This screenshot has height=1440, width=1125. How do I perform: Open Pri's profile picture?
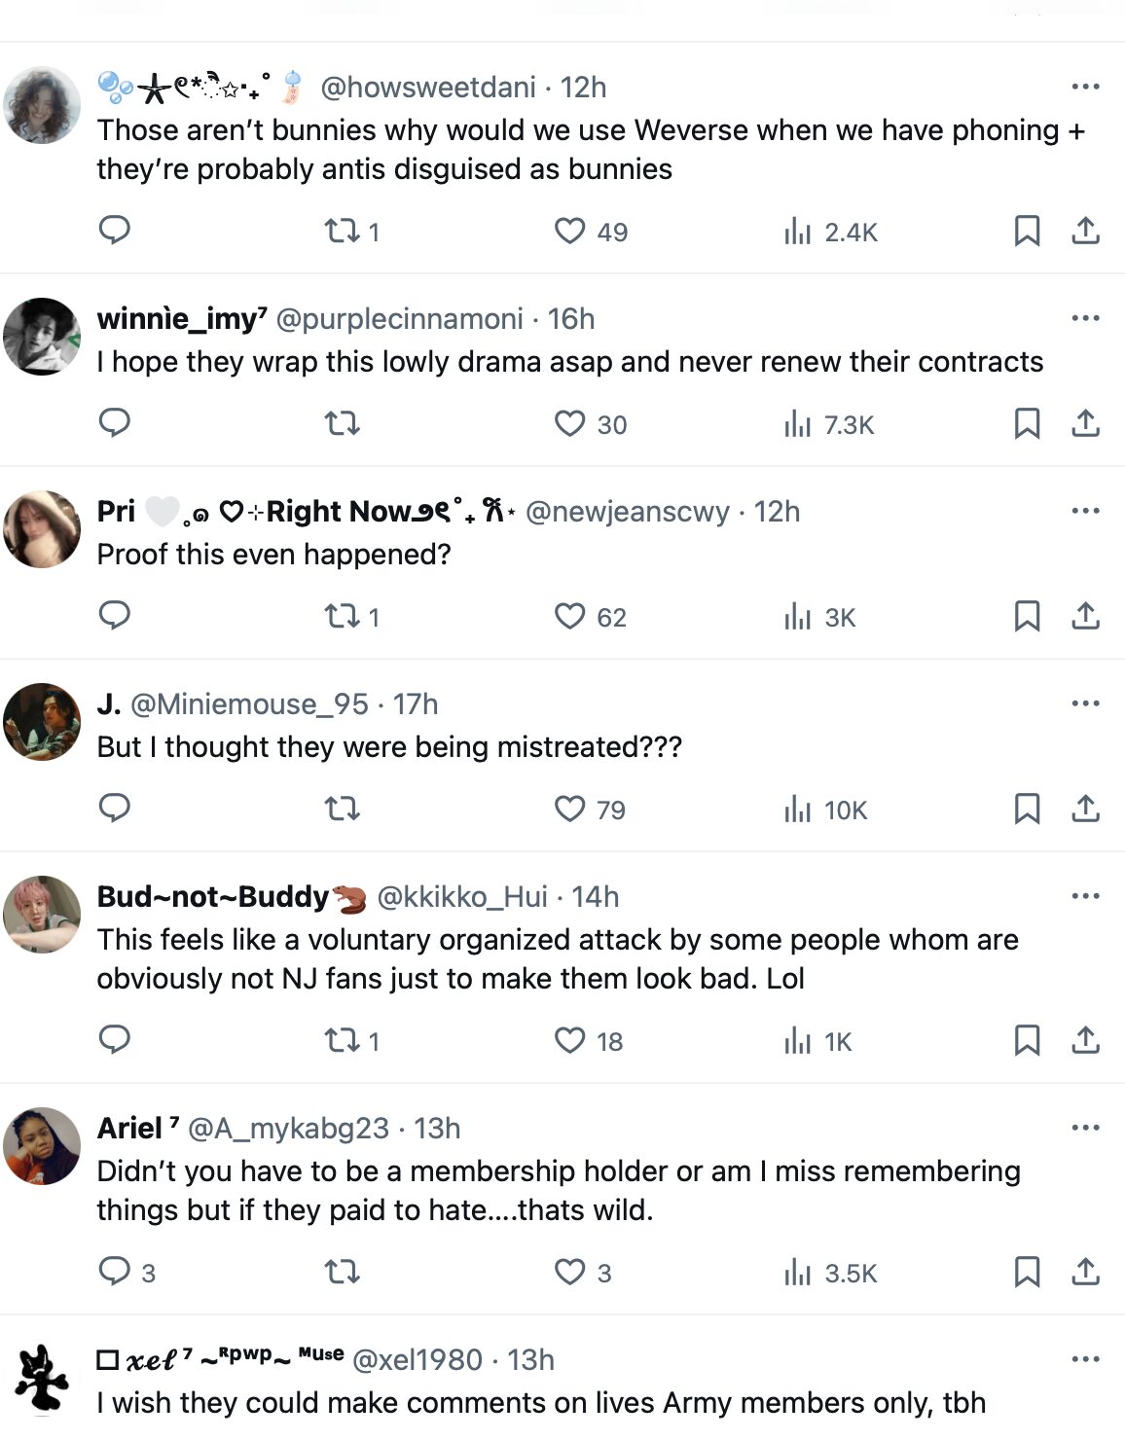(42, 529)
